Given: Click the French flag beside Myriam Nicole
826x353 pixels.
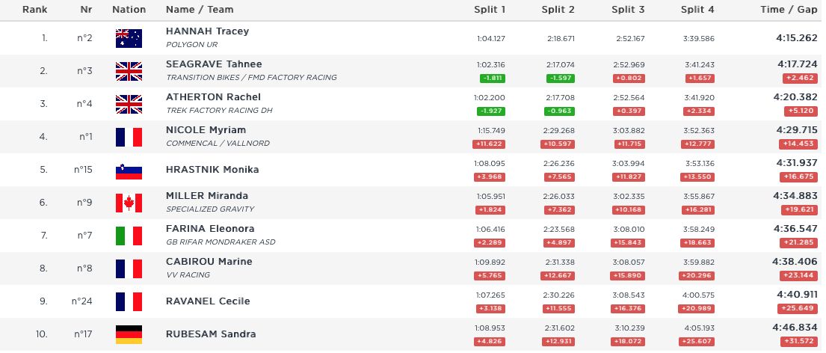Looking at the screenshot, I should point(129,137).
